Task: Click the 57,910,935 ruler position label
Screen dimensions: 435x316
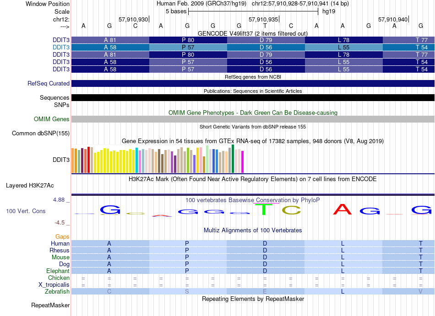Action: point(263,19)
